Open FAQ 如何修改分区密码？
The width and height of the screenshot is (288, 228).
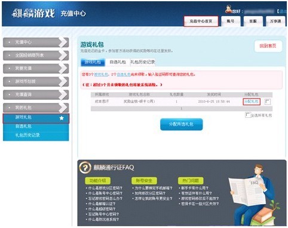(150, 193)
